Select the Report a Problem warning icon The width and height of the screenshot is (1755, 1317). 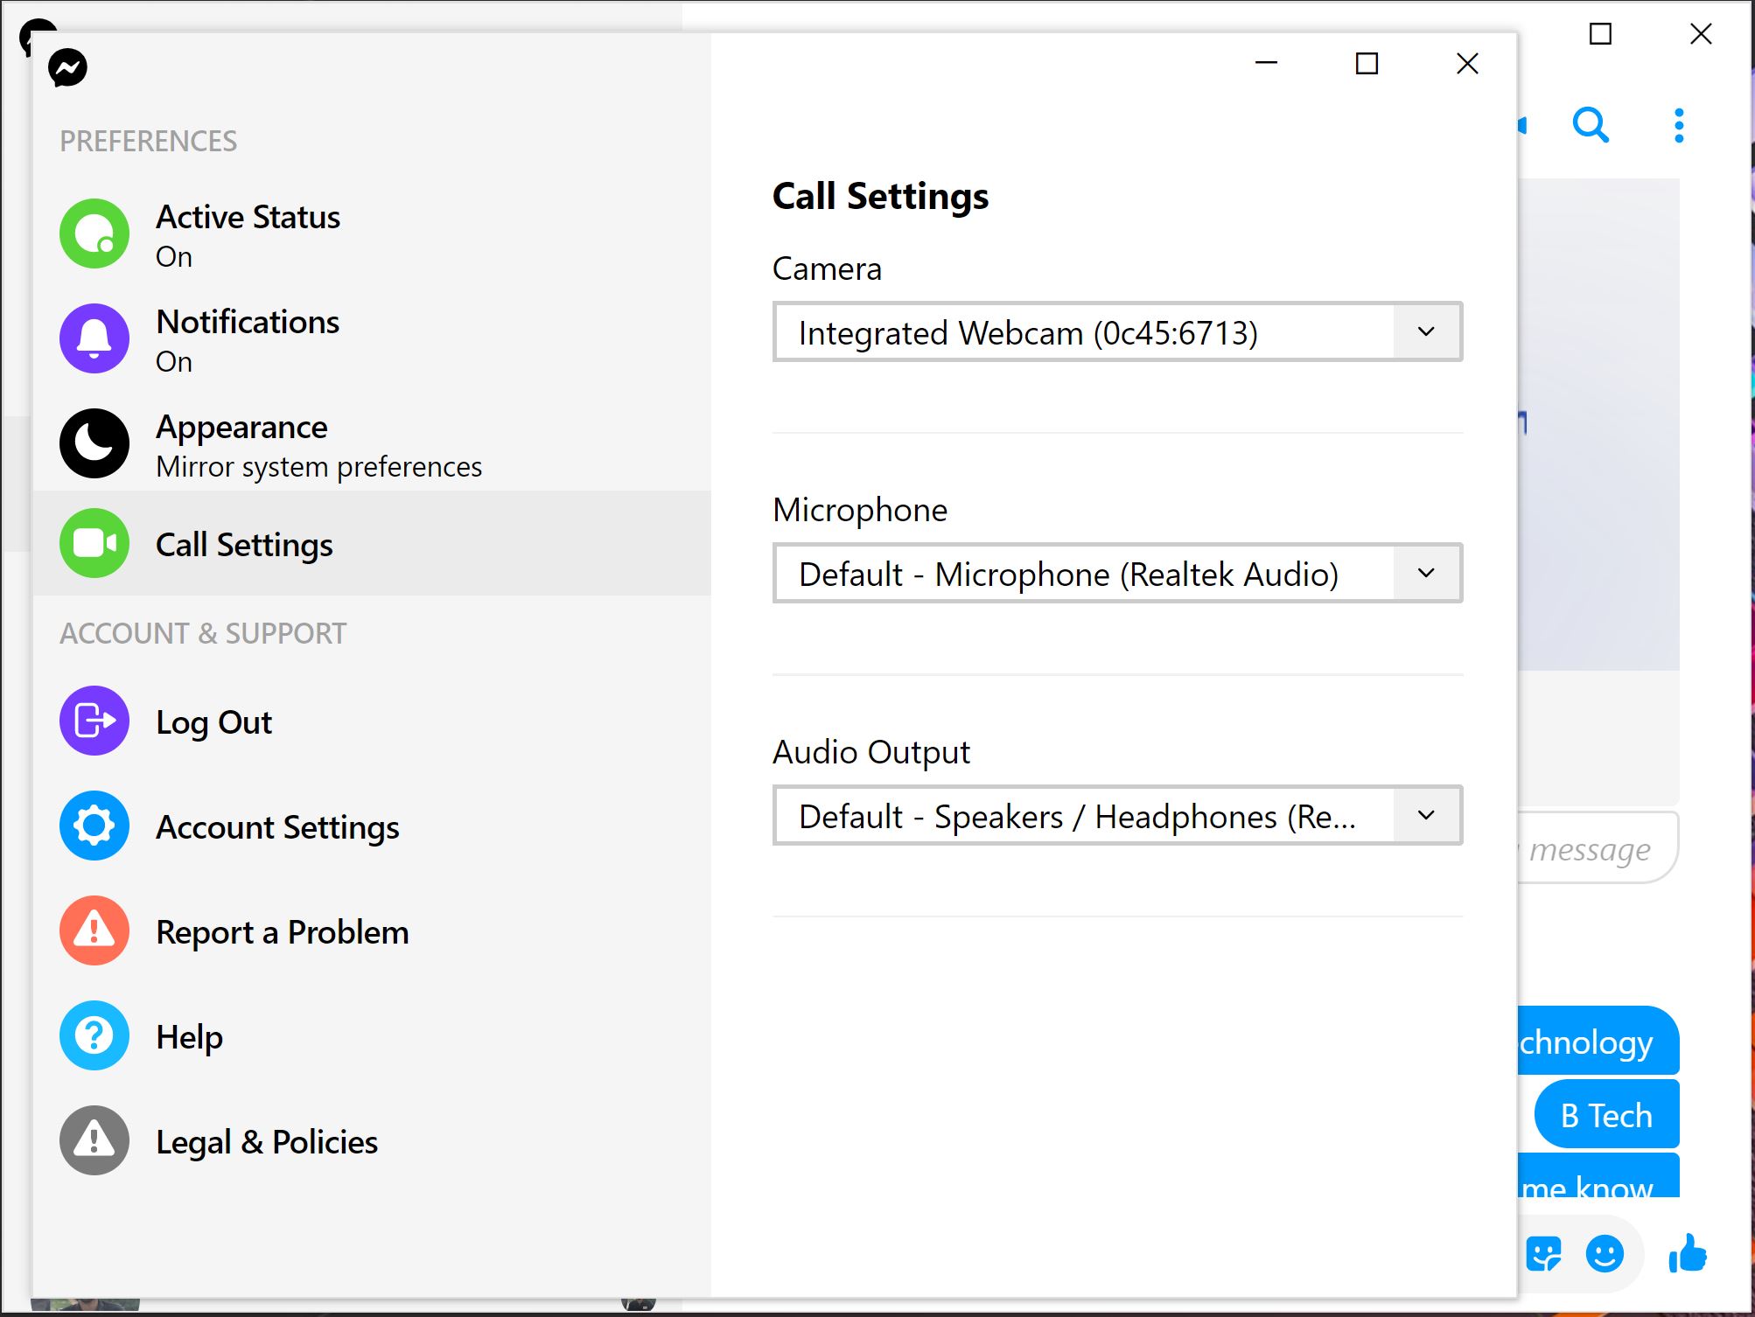point(94,931)
